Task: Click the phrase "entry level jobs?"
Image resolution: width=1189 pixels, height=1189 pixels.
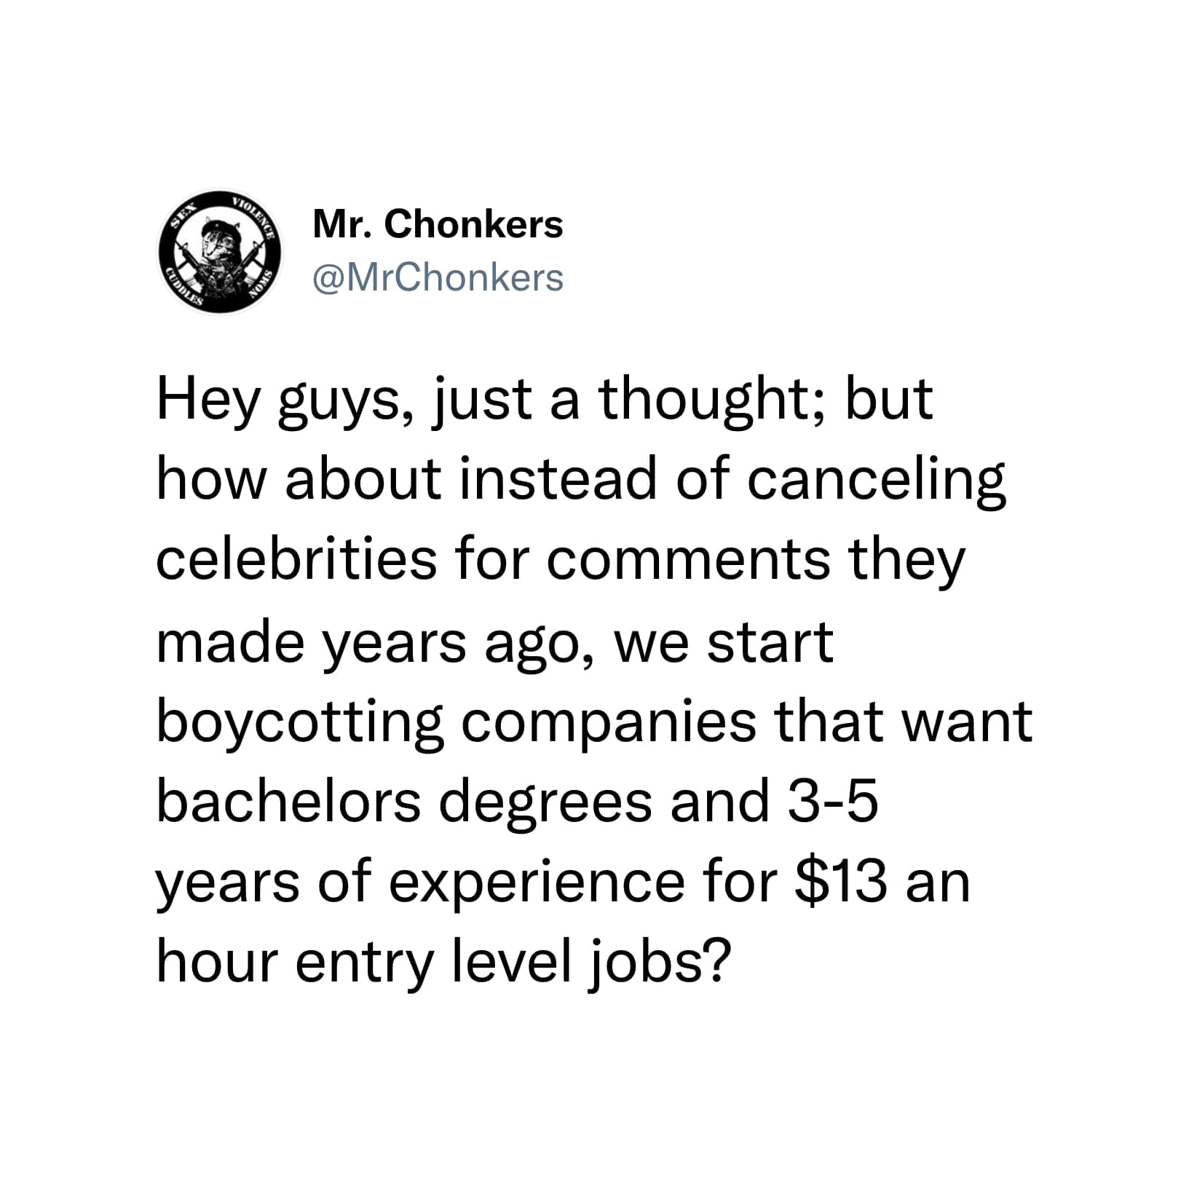Action: coord(510,962)
